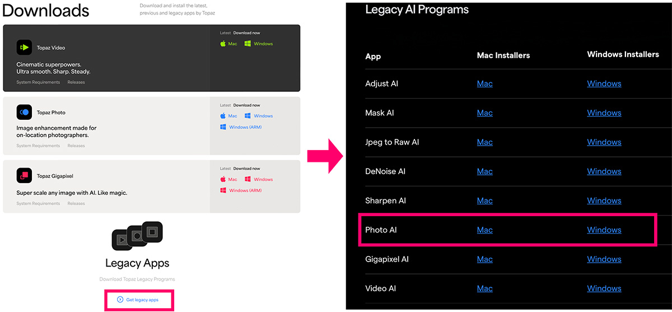Download Topaz Gigapixel Windows (ARM) version

(245, 190)
